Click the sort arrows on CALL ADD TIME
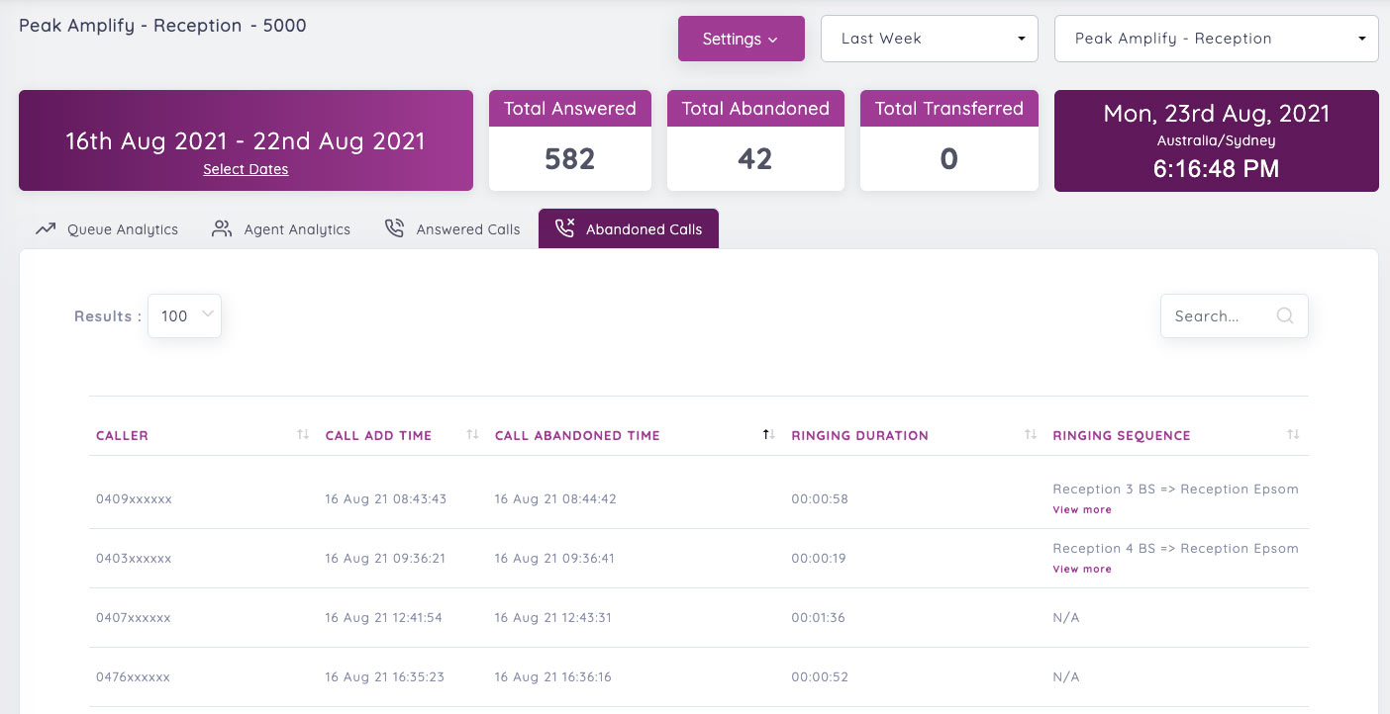 tap(470, 434)
